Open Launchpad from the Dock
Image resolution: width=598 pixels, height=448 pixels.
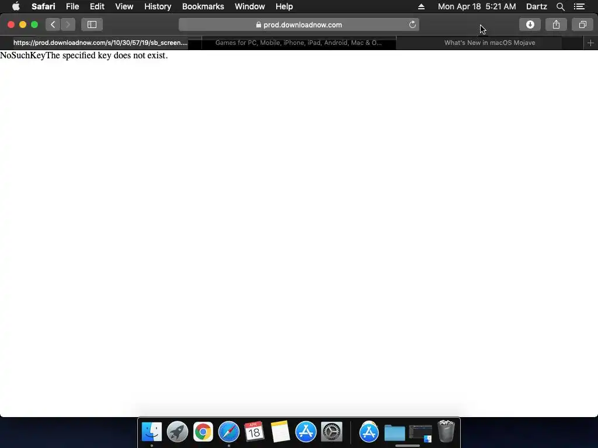178,432
